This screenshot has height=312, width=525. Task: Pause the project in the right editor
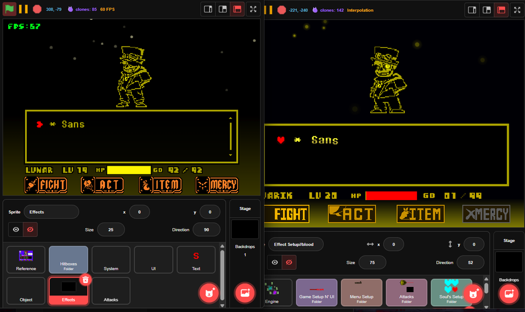click(268, 10)
